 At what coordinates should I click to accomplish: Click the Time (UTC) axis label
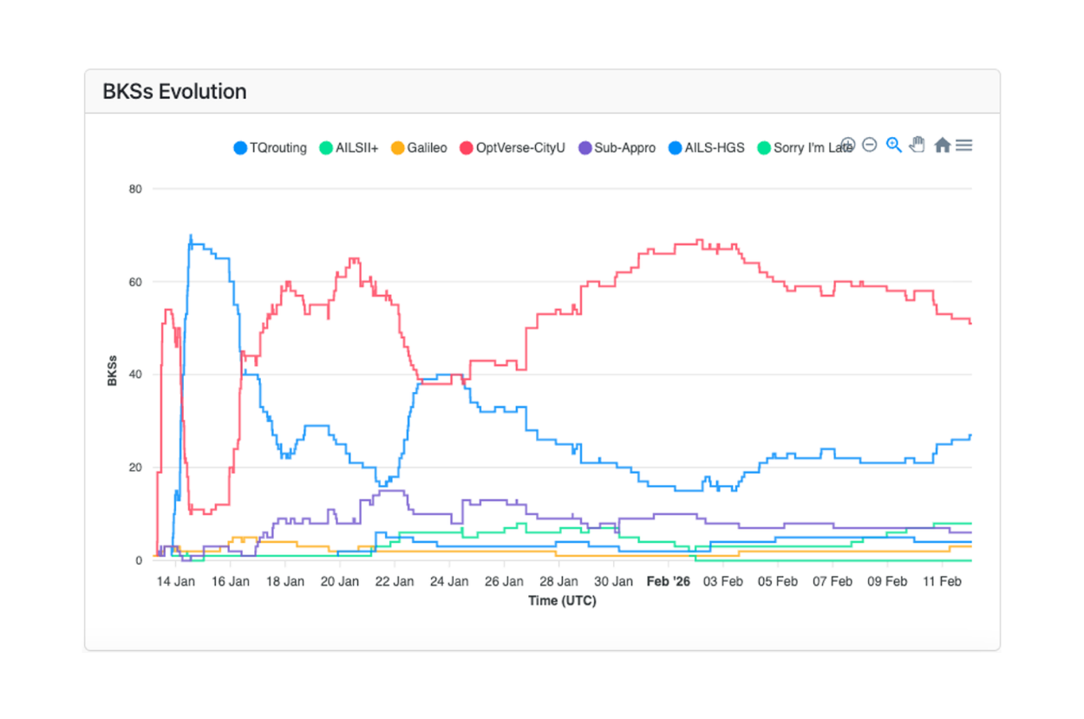562,600
